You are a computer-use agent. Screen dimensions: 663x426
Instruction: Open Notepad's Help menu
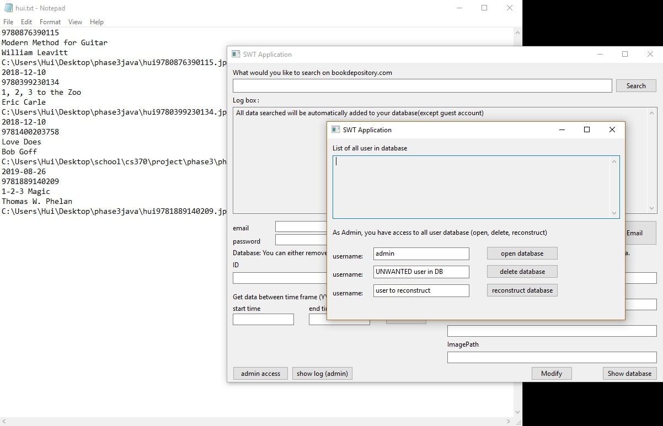tap(97, 22)
